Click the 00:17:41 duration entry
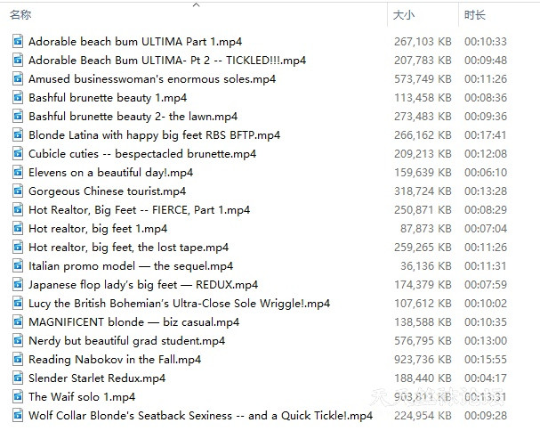 click(x=485, y=135)
